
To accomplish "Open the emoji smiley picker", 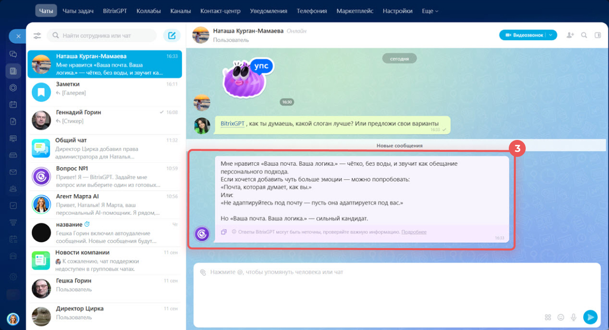I will (x=561, y=317).
